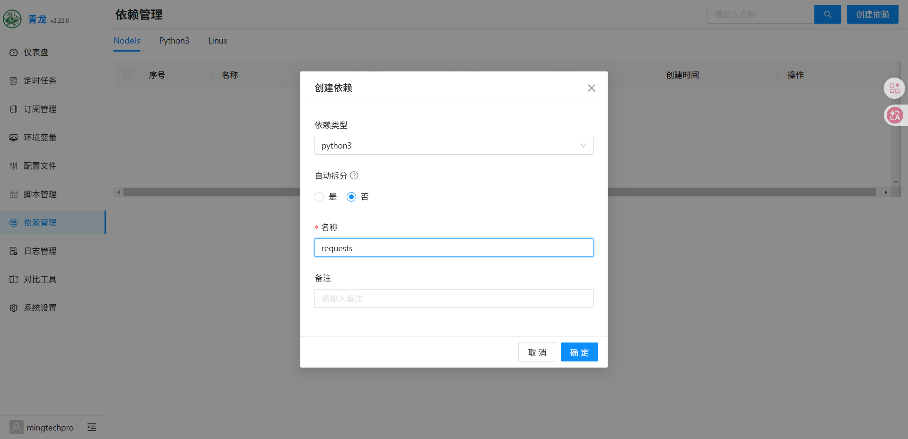The height and width of the screenshot is (439, 908).
Task: Click the 名称 input with requests
Action: click(454, 248)
